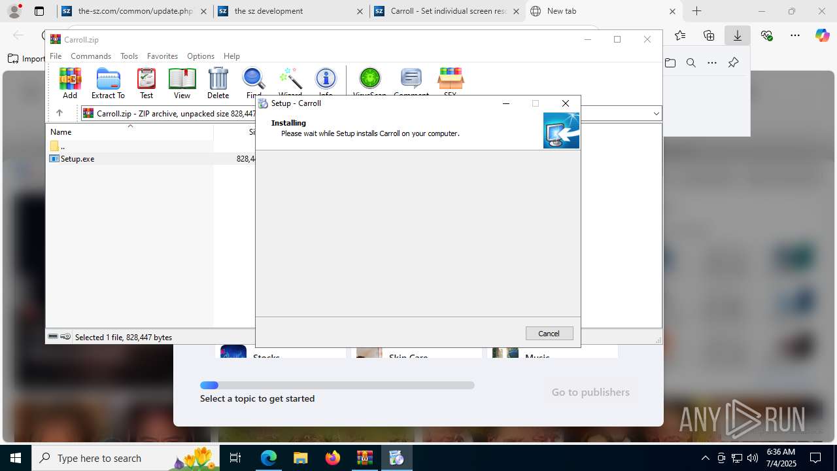Viewport: 837px width, 471px height.
Task: Switch to 'the sz development' tab
Action: pos(291,11)
